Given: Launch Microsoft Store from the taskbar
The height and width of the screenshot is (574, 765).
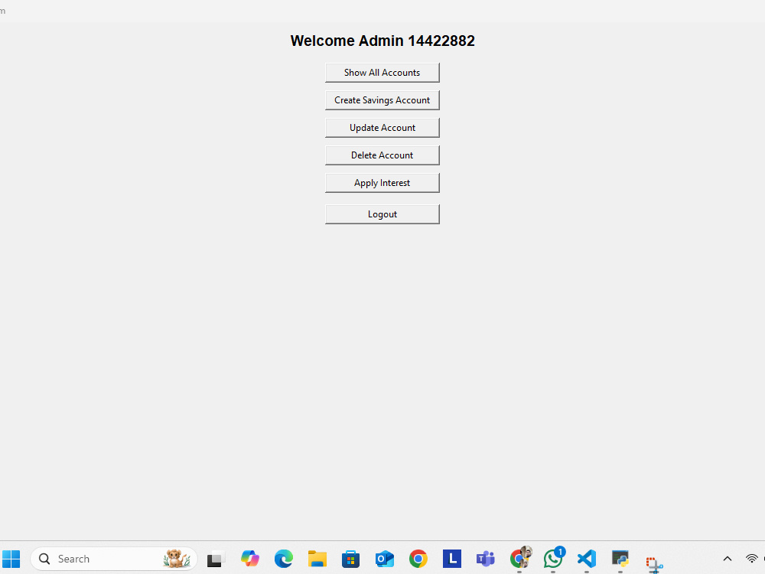Looking at the screenshot, I should click(x=351, y=559).
